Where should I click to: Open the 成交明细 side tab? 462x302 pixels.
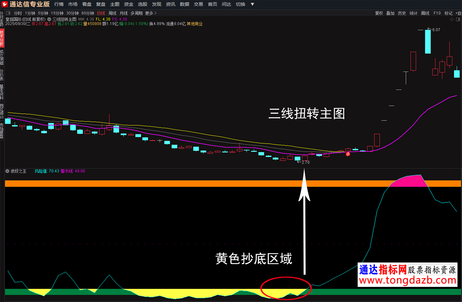click(2, 58)
